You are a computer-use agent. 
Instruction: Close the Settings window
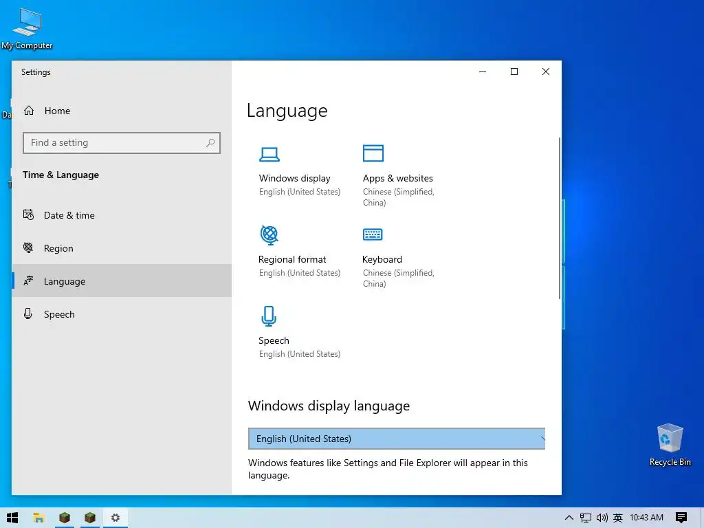point(545,71)
